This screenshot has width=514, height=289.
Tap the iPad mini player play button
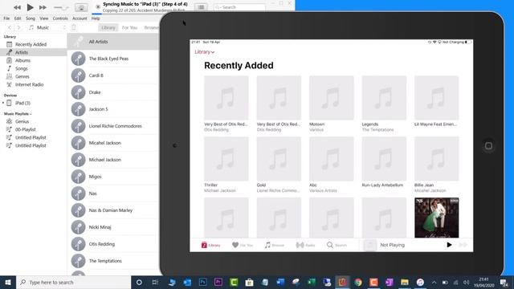(449, 245)
